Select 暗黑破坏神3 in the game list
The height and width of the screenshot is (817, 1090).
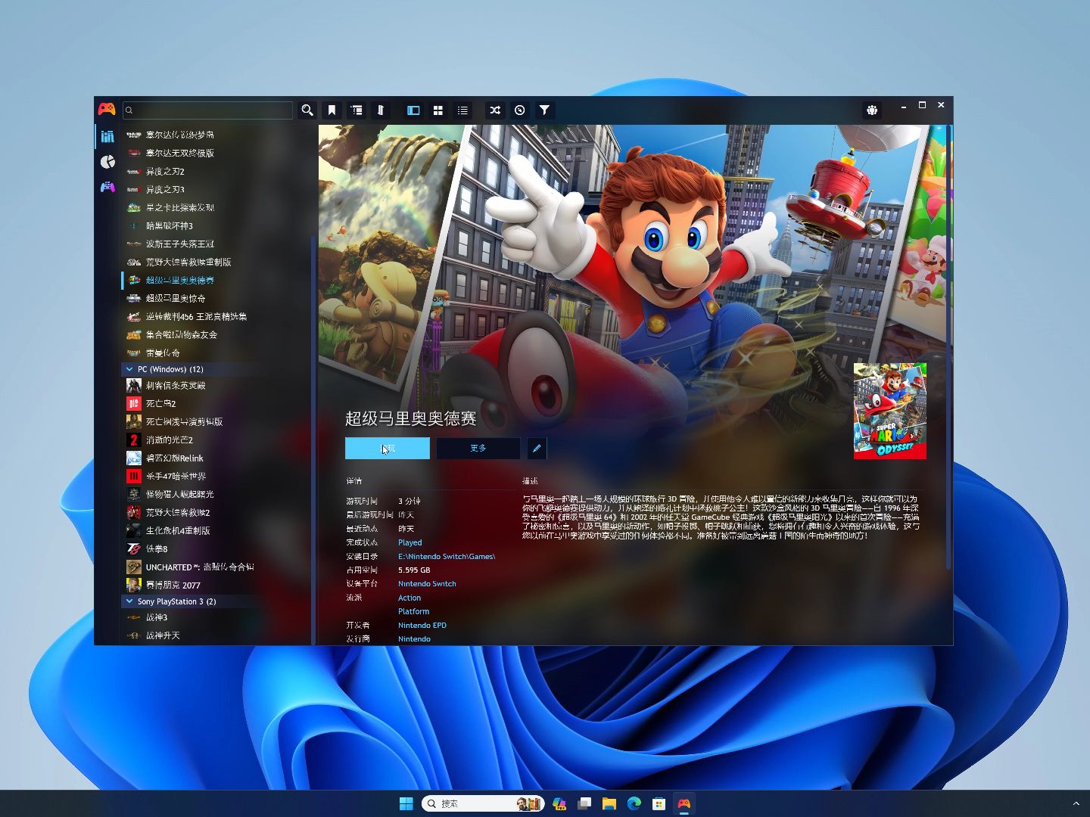tap(216, 225)
